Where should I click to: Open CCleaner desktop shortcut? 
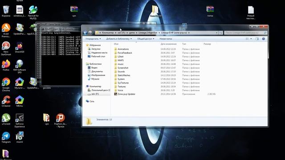6,101
